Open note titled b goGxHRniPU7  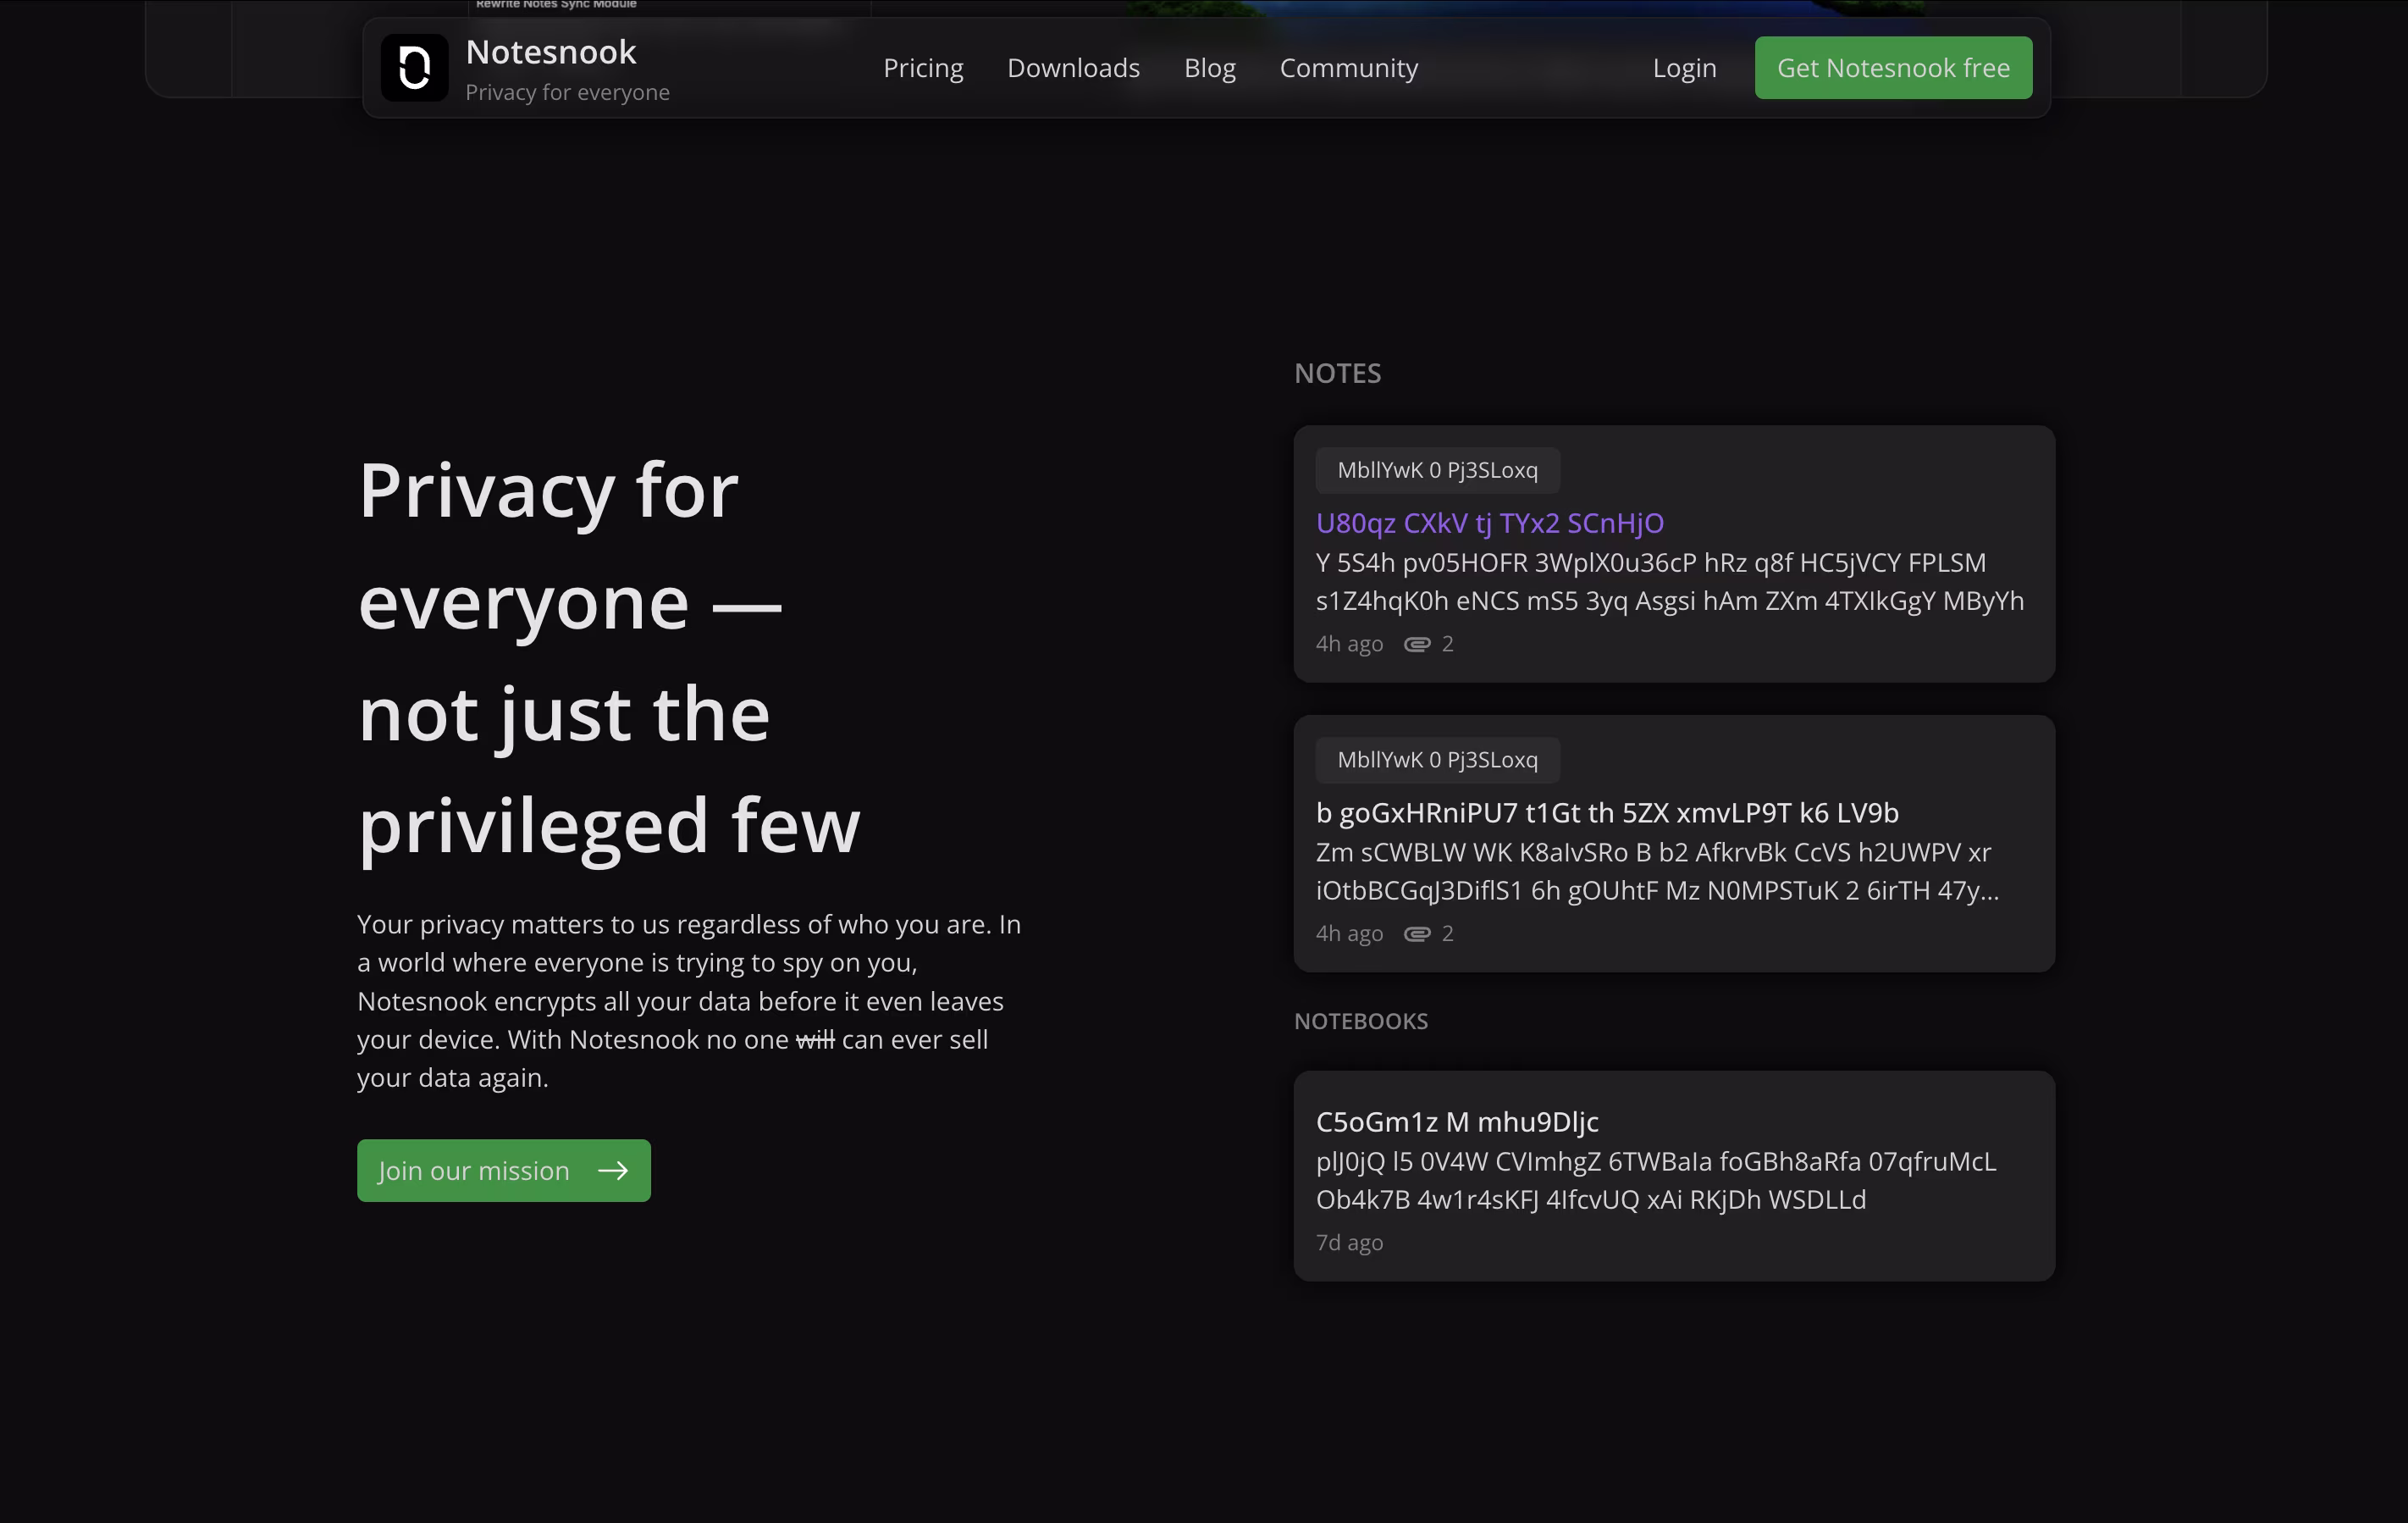[x=1606, y=812]
